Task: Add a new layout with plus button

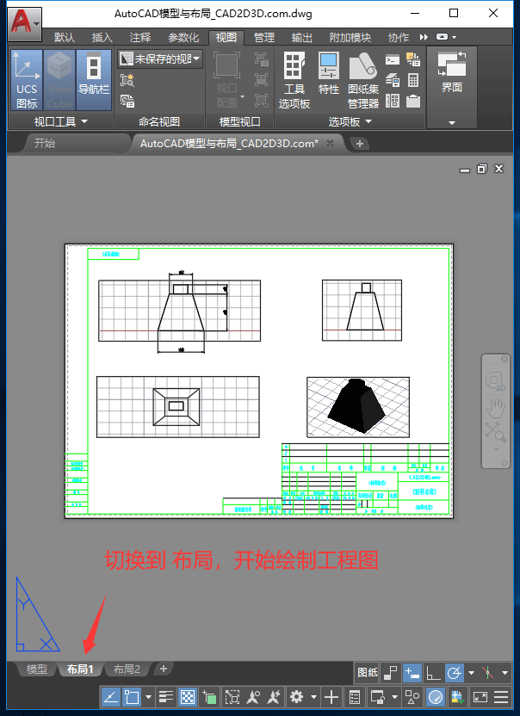Action: click(163, 669)
